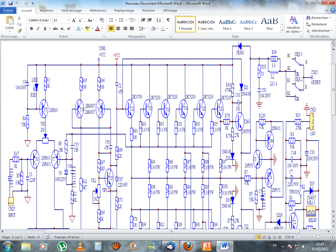336x252 pixels.
Task: Switch to the Insertion tab
Action: 47,10
